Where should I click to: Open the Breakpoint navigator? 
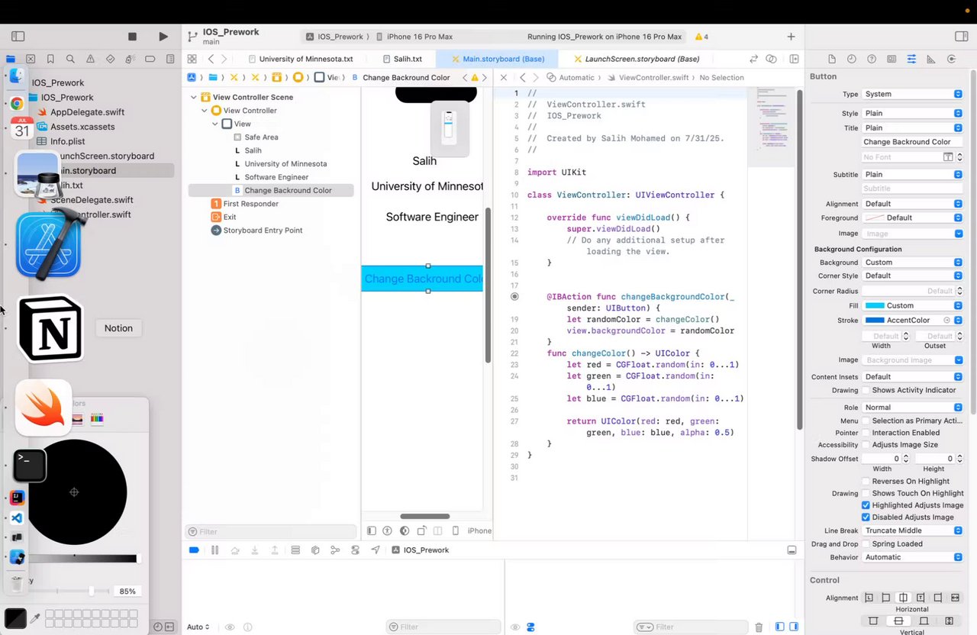tap(150, 59)
